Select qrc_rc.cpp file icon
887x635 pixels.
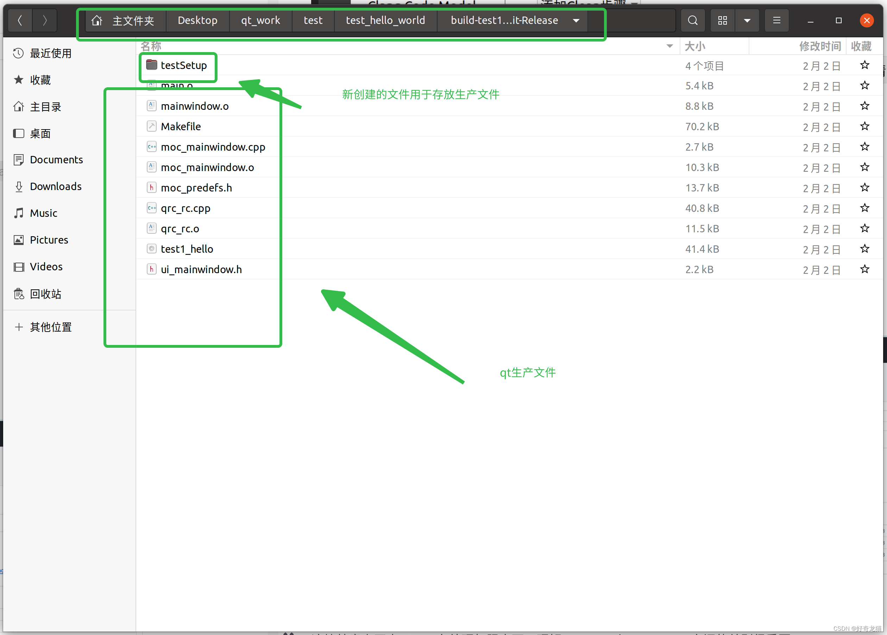click(x=152, y=208)
